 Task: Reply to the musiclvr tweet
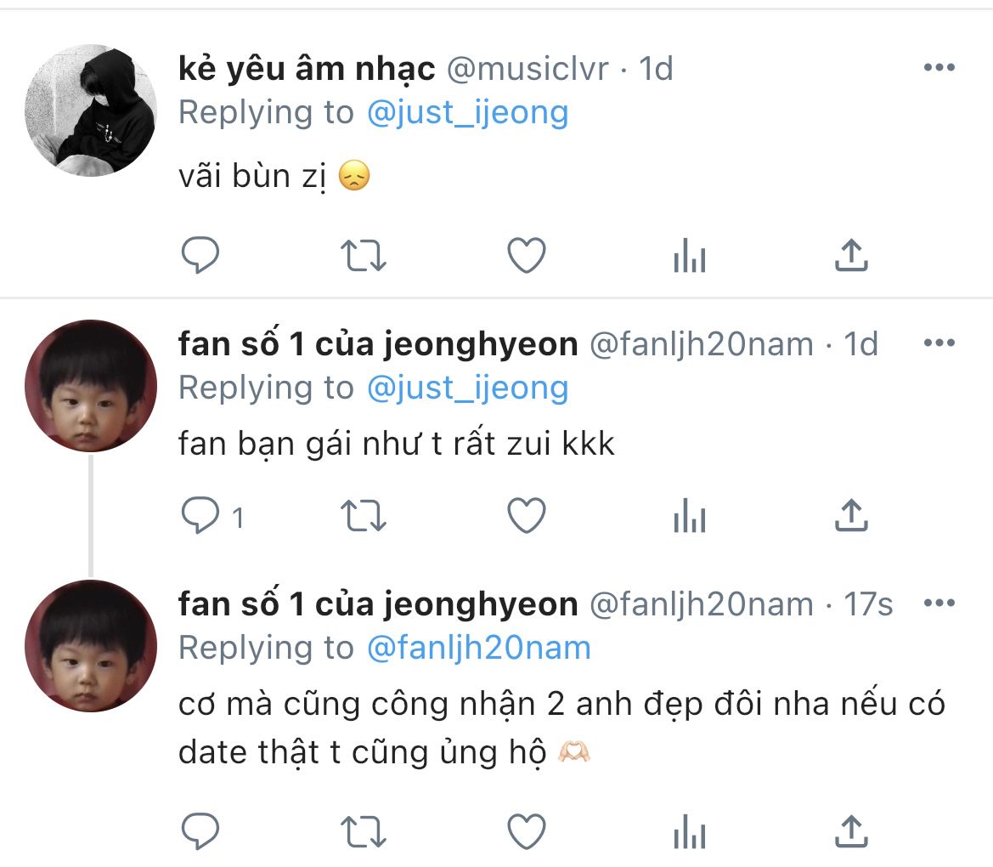(200, 255)
